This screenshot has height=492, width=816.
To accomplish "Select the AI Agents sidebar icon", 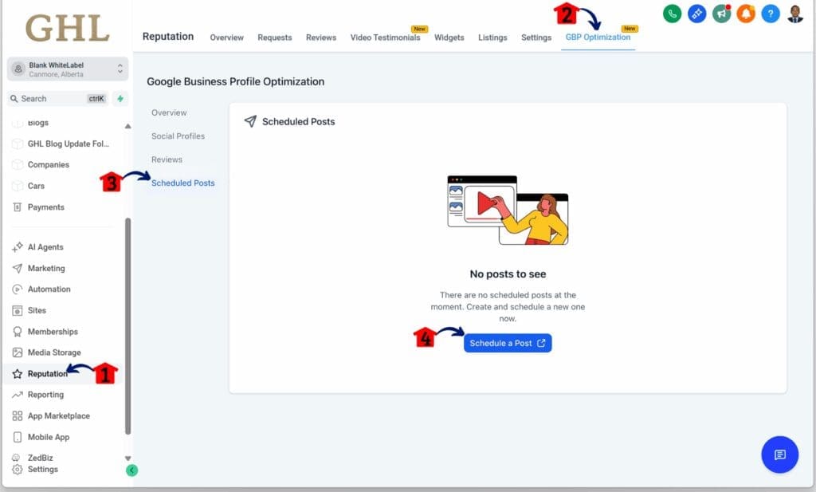I will click(18, 247).
